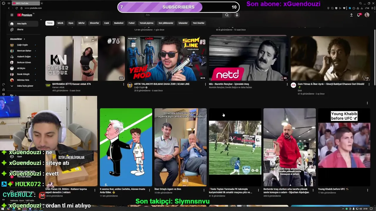Reload the YouTube page
The image size is (376, 211).
click(x=16, y=8)
